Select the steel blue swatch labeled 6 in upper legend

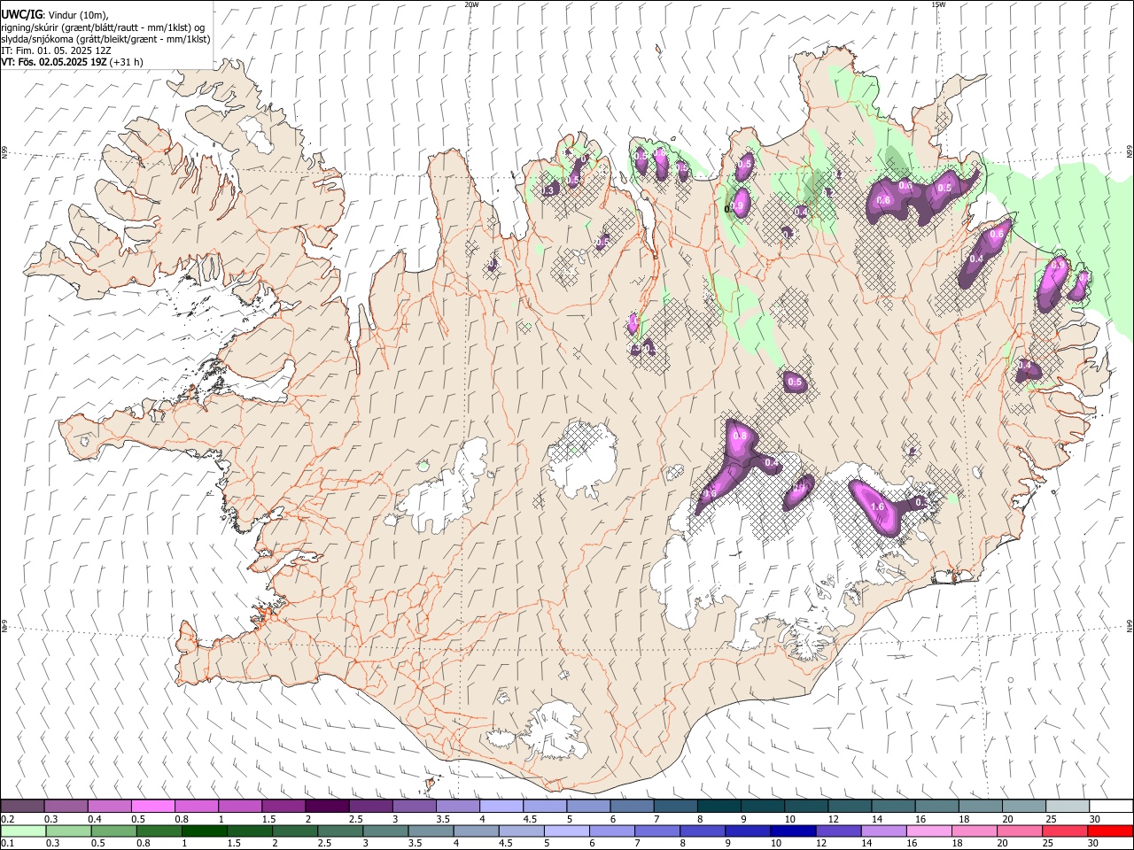pyautogui.click(x=632, y=806)
